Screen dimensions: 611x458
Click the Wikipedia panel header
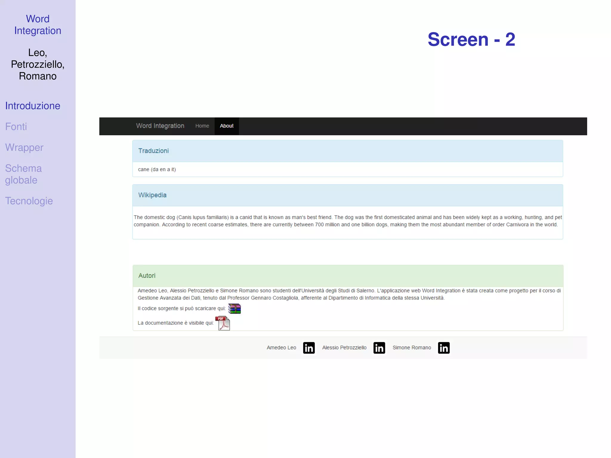click(x=152, y=195)
